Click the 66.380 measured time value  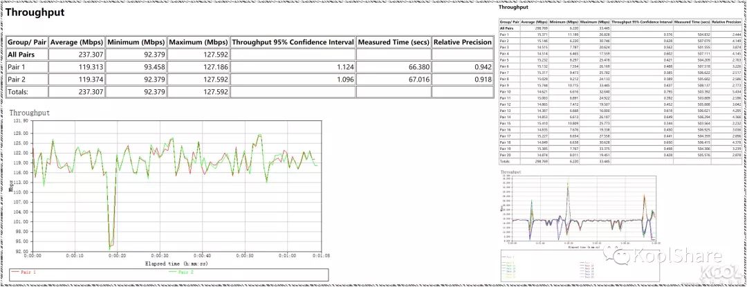[418, 67]
